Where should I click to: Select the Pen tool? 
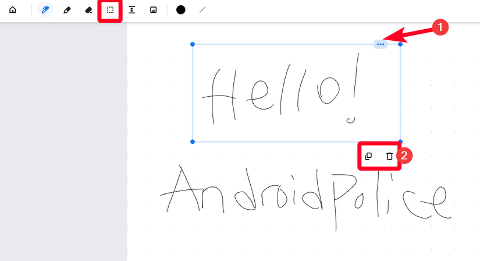pyautogui.click(x=45, y=10)
